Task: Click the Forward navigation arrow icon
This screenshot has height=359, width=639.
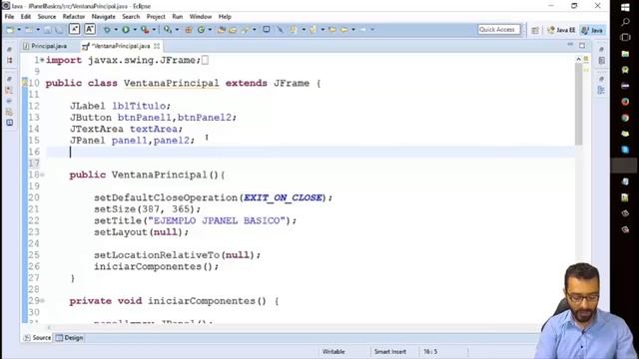Action: click(363, 30)
